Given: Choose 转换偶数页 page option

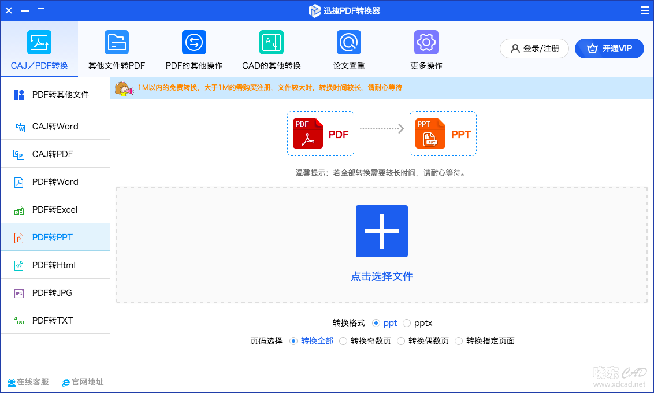Looking at the screenshot, I should pyautogui.click(x=401, y=341).
